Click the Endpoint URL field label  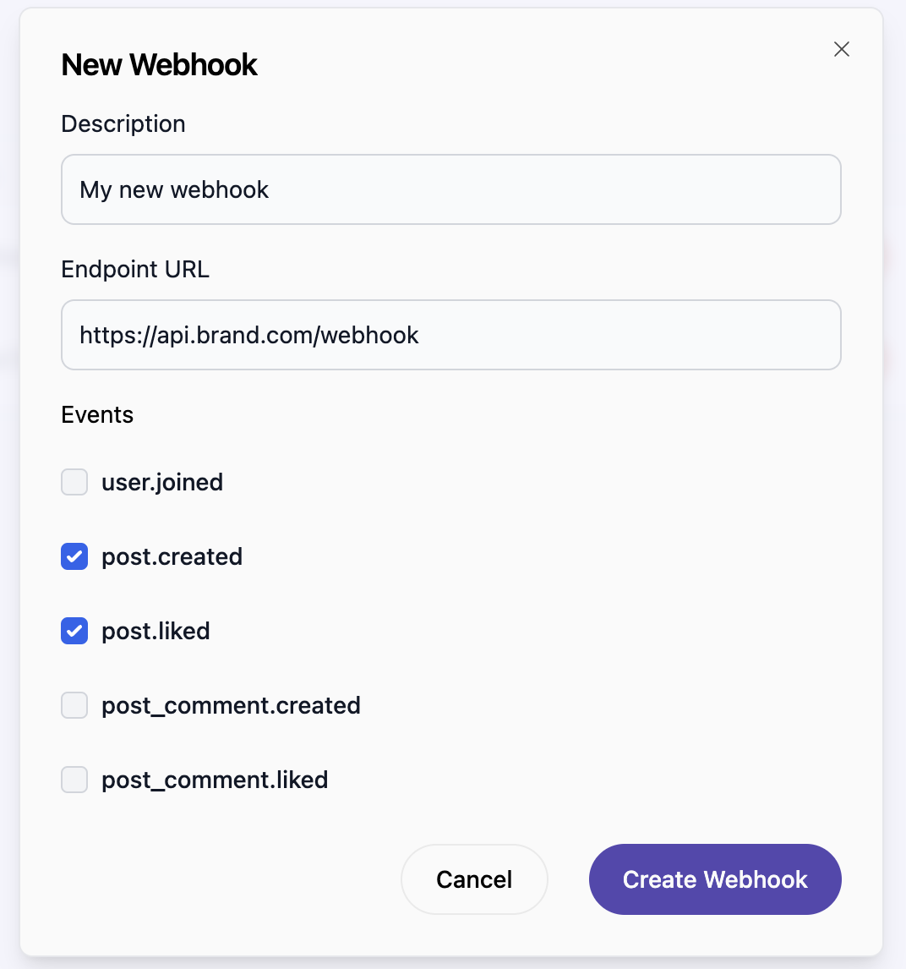135,269
